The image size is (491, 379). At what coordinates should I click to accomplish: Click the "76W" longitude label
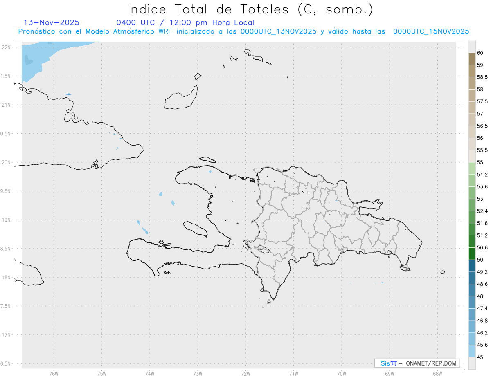(x=54, y=373)
